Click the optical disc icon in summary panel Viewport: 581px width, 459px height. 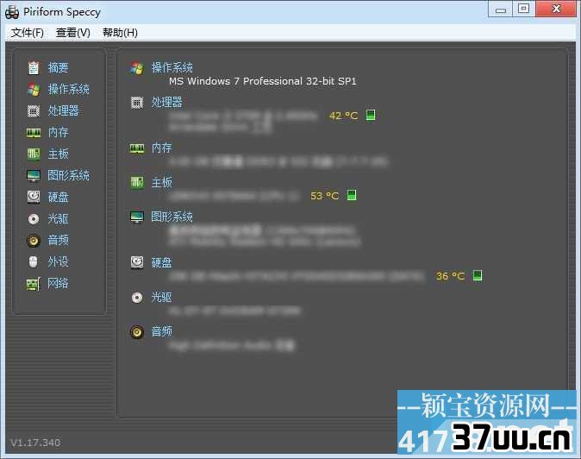[137, 298]
